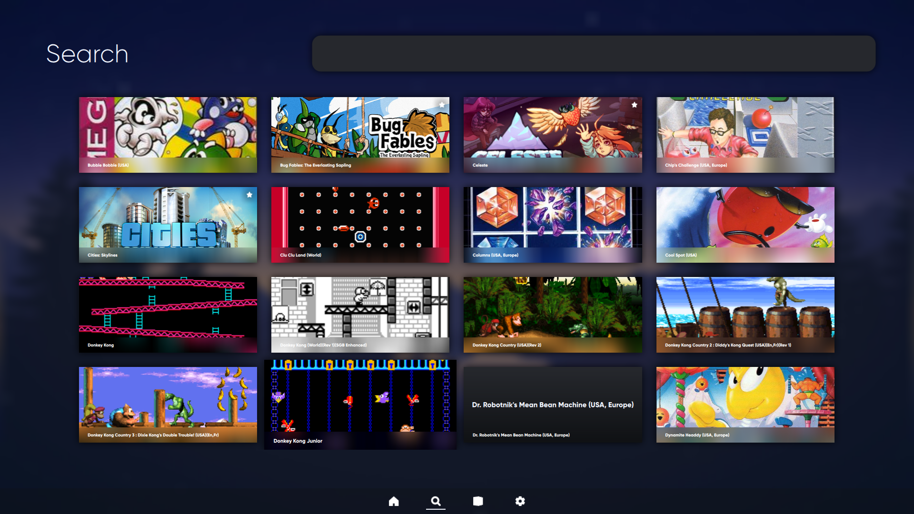The width and height of the screenshot is (914, 514).
Task: Choose Donkey Kong Country (USA)(Rev 2) tile
Action: [x=552, y=314]
